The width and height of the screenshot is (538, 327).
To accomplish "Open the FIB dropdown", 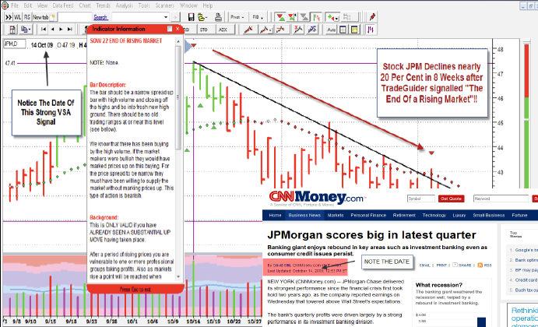I will click(x=258, y=17).
